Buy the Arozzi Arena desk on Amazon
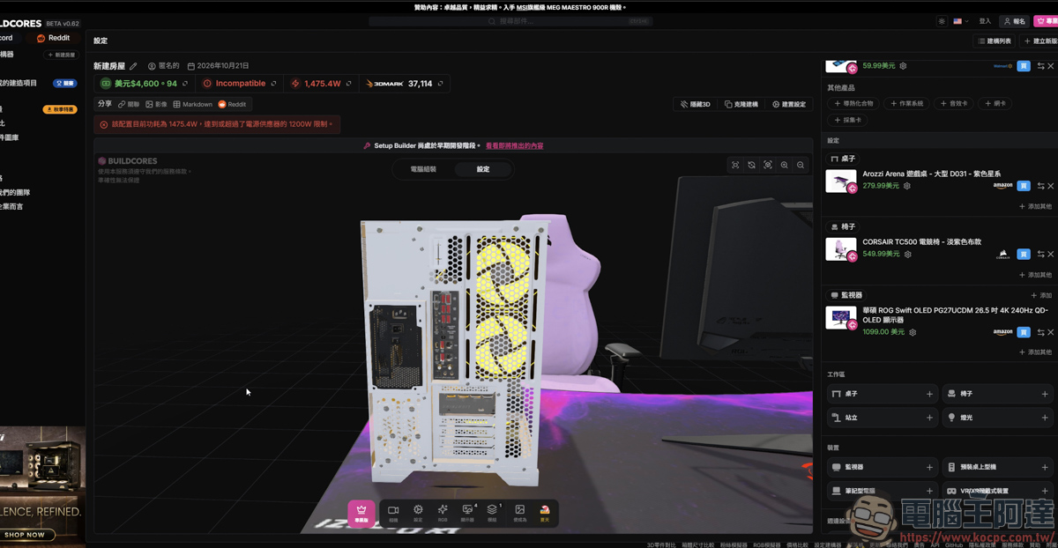This screenshot has height=548, width=1058. (x=1024, y=186)
